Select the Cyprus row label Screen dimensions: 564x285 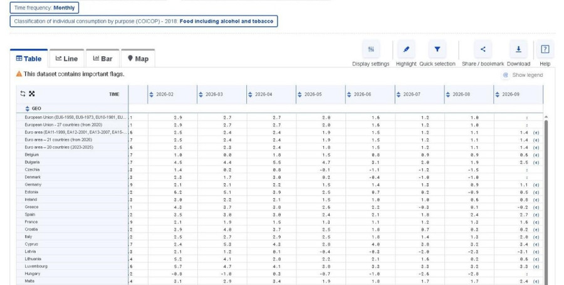coord(31,244)
